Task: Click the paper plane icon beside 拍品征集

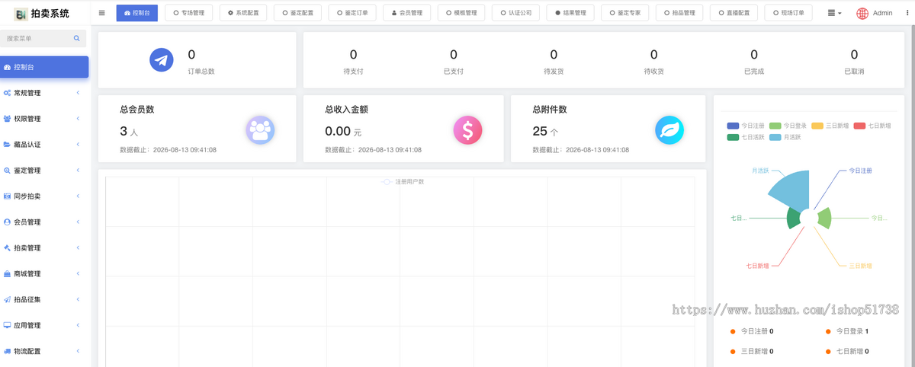Action: point(7,300)
